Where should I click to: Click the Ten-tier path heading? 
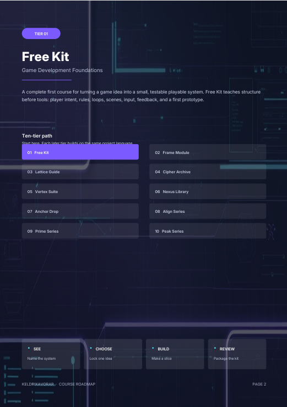pos(37,136)
